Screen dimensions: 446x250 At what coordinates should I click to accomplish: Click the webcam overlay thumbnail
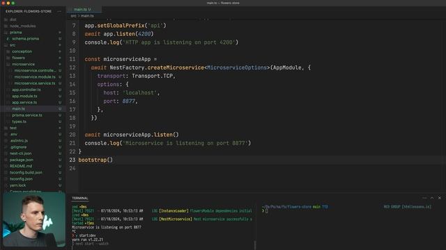coord(34,219)
